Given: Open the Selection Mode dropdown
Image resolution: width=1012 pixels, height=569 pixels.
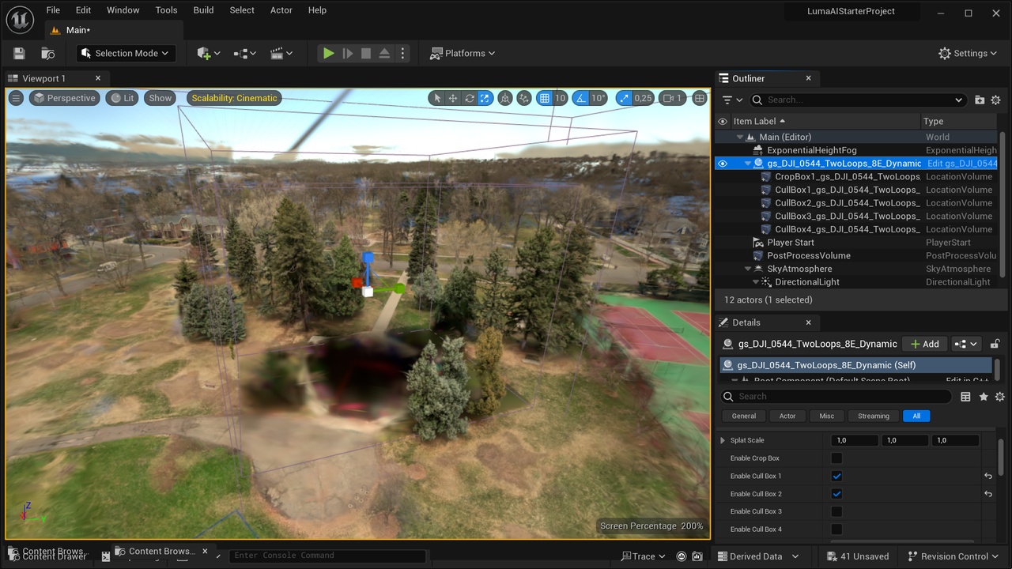Looking at the screenshot, I should [x=126, y=53].
